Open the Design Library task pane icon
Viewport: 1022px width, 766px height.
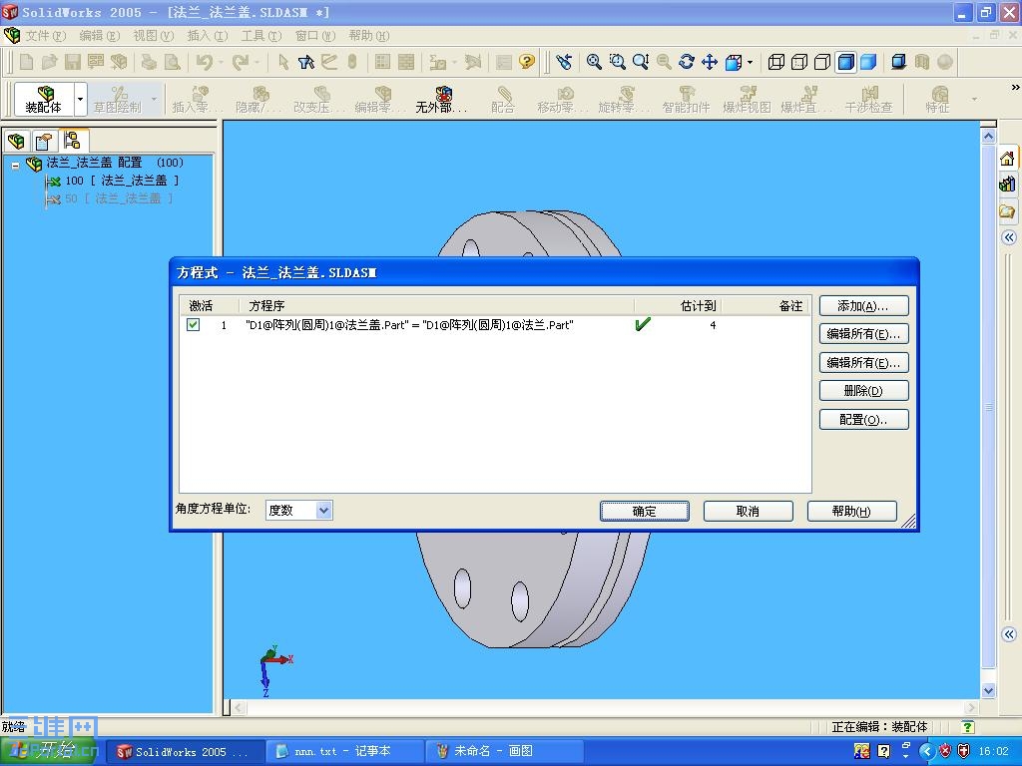click(1008, 185)
